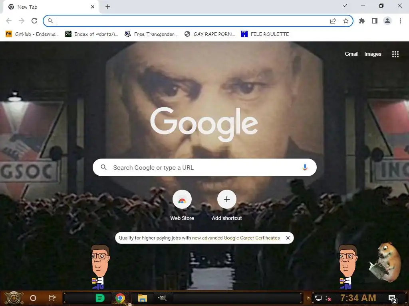
Task: Open the notification center with 2 alerts
Action: tap(393, 299)
